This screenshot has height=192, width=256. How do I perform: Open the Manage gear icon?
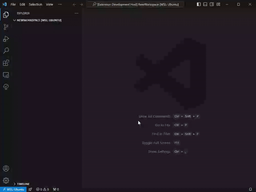[6, 180]
